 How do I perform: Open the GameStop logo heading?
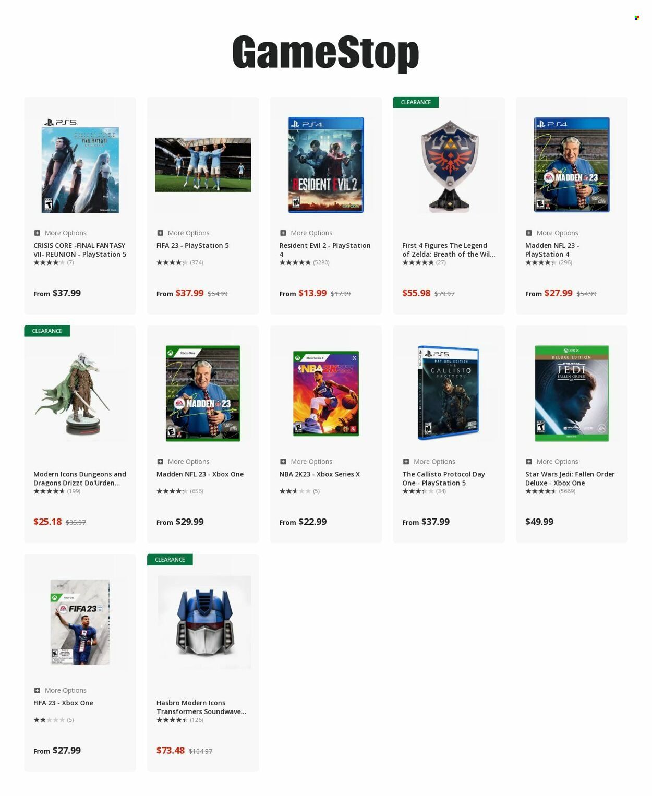[325, 53]
